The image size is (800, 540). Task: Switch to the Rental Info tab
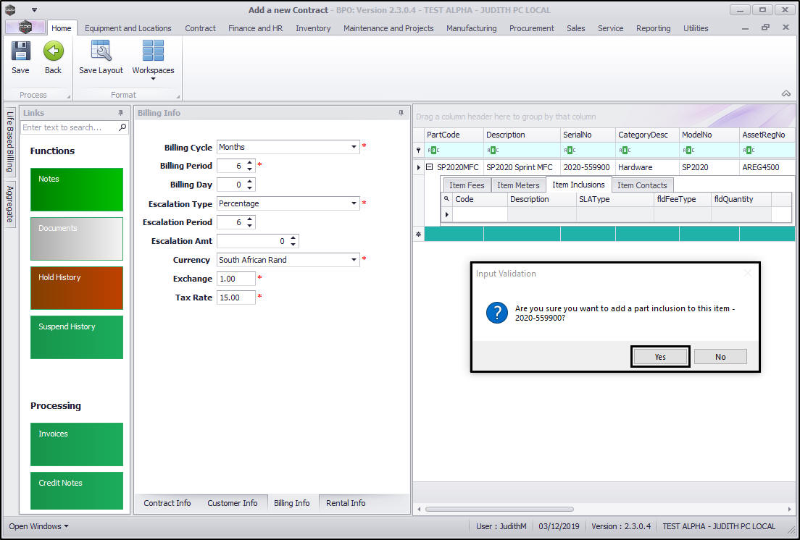[346, 503]
